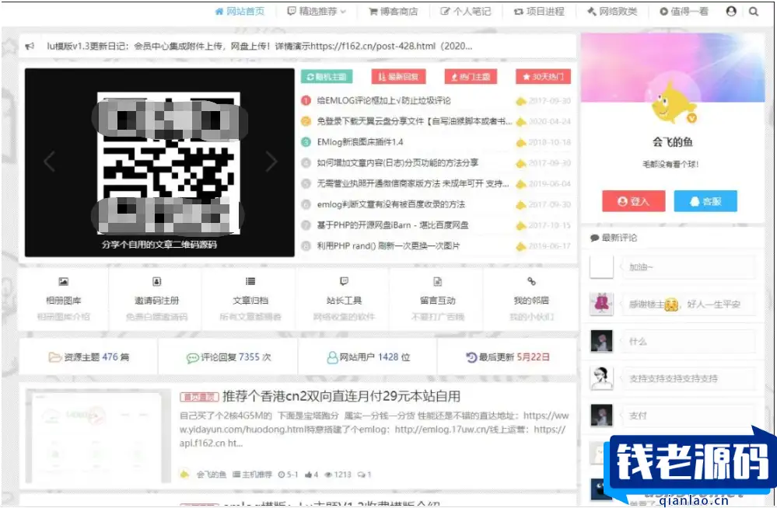Open 值得一看 navigation item

click(684, 12)
